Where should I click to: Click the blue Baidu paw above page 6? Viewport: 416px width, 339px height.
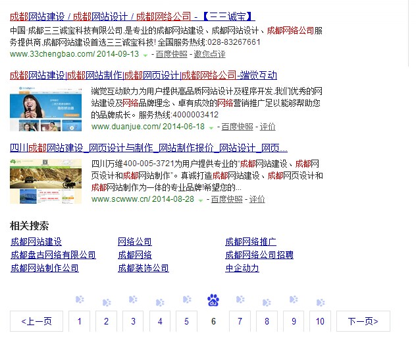213,300
